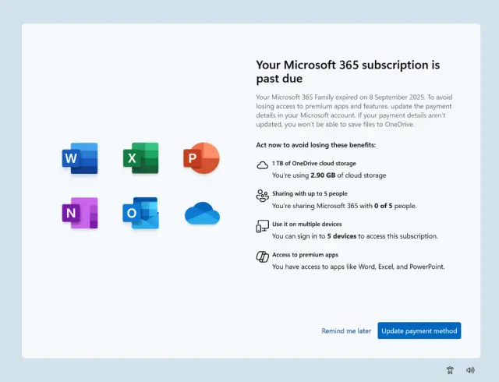
Task: Click the OneNote app icon
Action: [x=80, y=213]
